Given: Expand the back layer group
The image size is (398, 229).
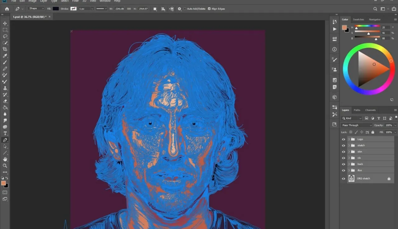Looking at the screenshot, I should click(x=349, y=164).
